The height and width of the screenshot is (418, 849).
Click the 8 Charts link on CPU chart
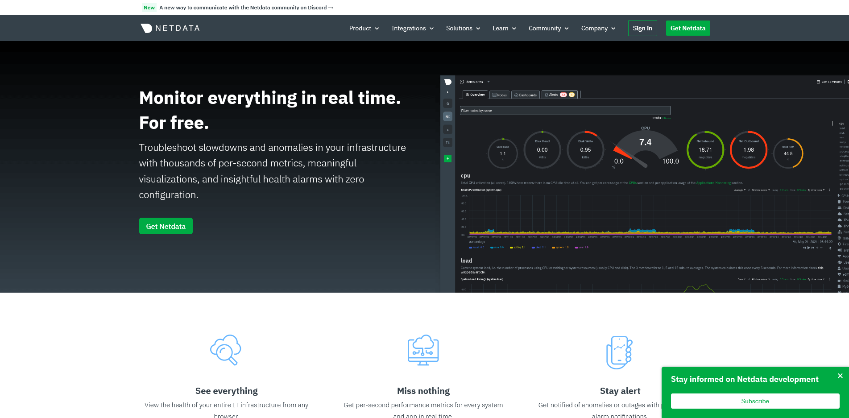784,190
